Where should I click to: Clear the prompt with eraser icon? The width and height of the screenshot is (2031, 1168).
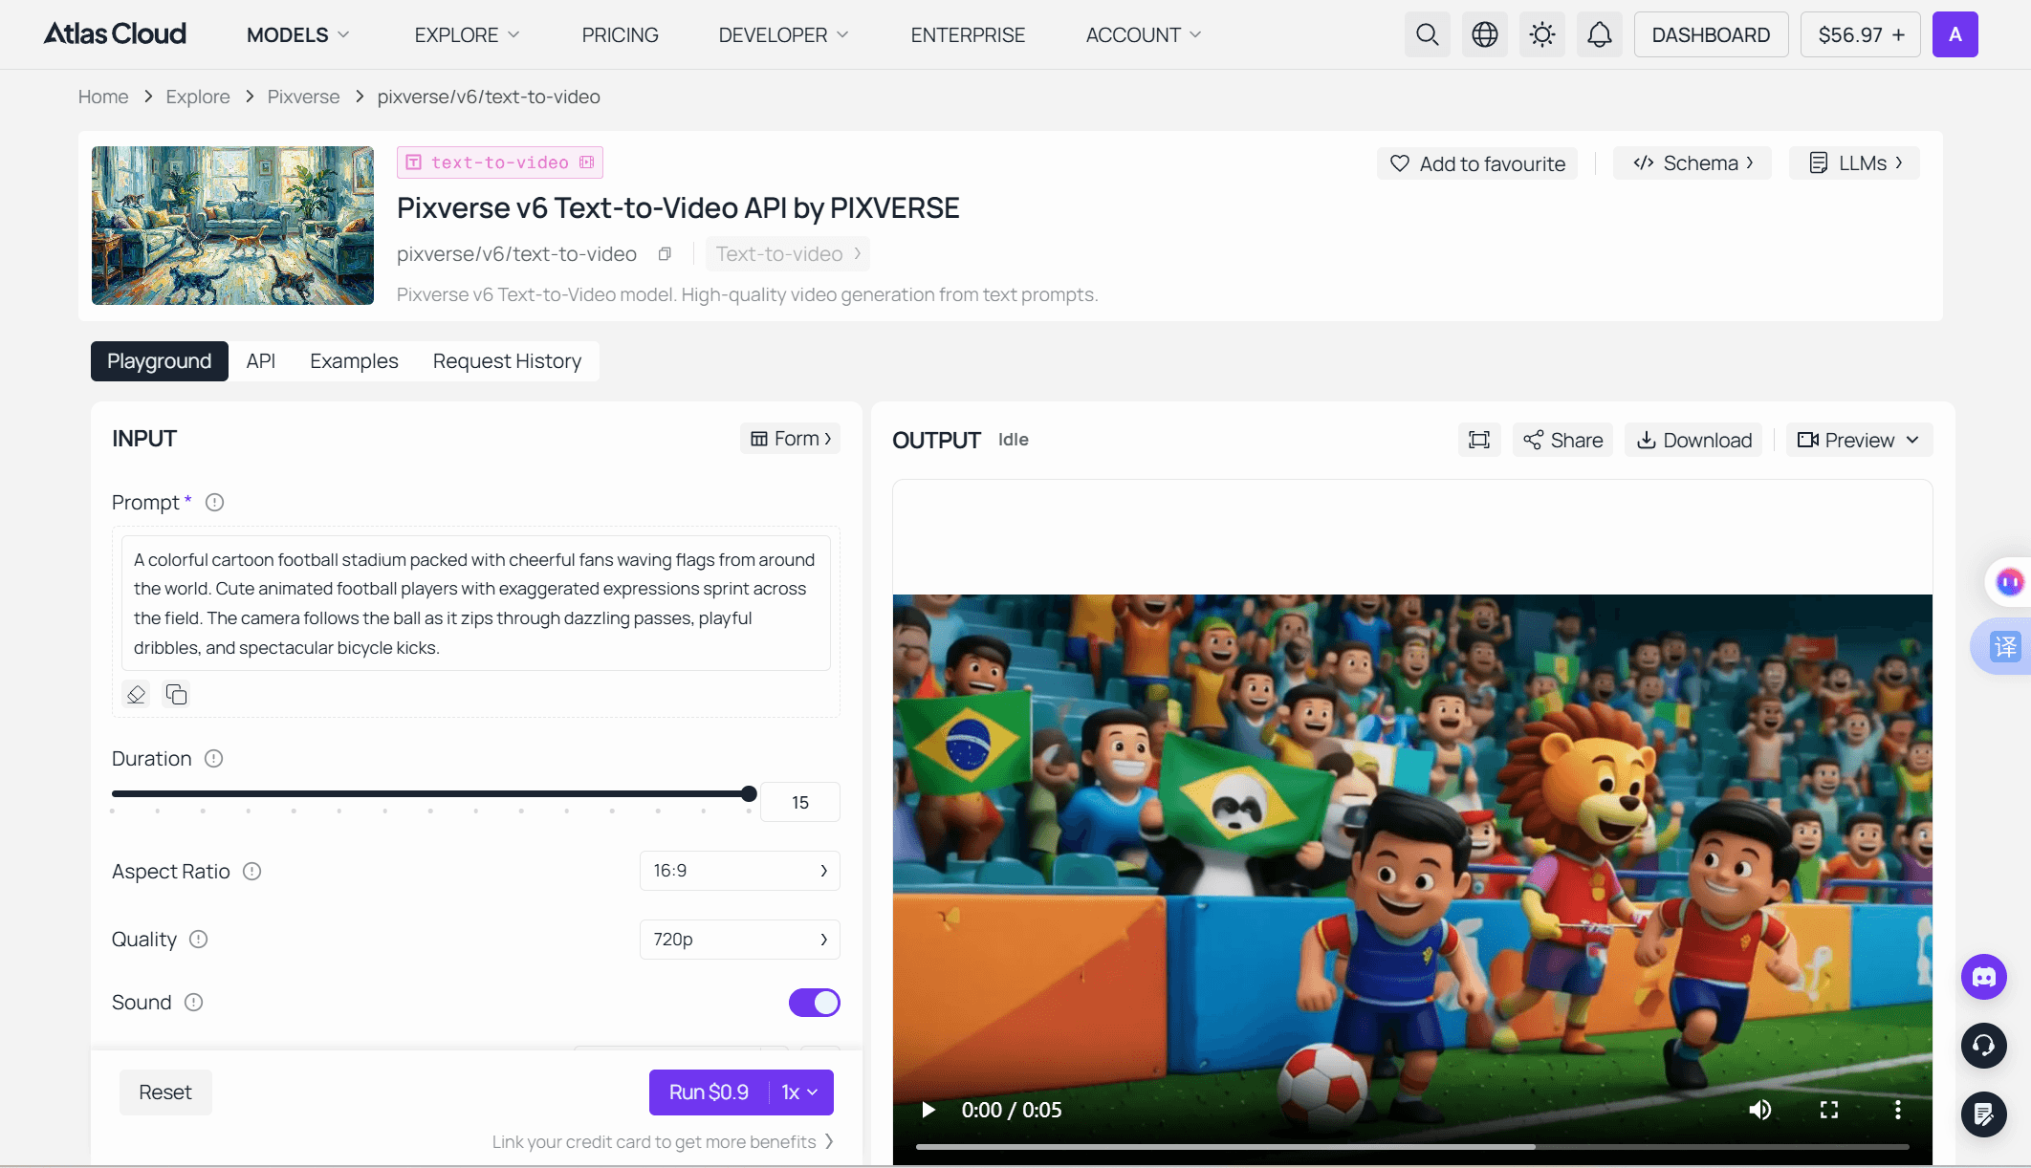point(136,694)
